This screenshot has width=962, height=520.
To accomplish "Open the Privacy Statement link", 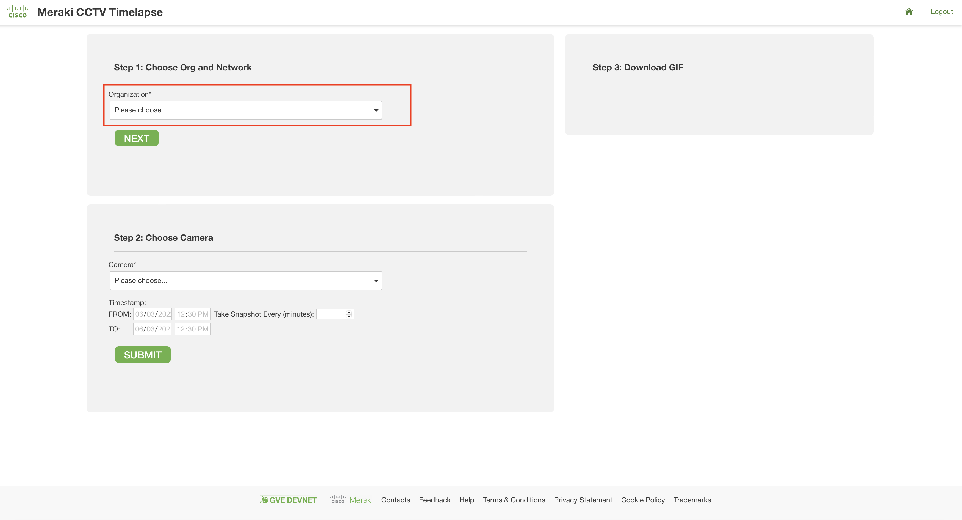I will (x=583, y=500).
